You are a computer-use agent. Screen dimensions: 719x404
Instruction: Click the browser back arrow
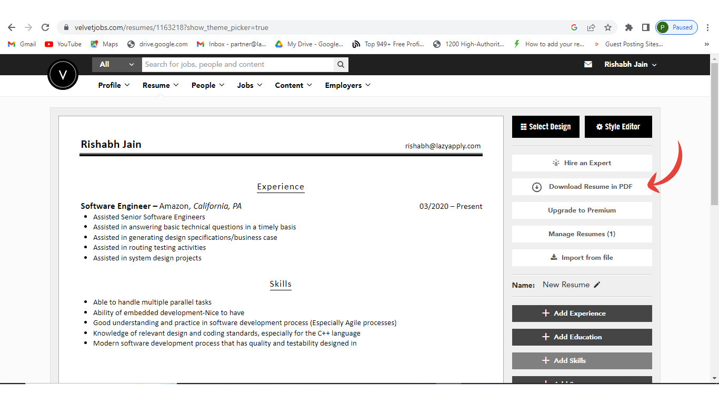click(12, 27)
